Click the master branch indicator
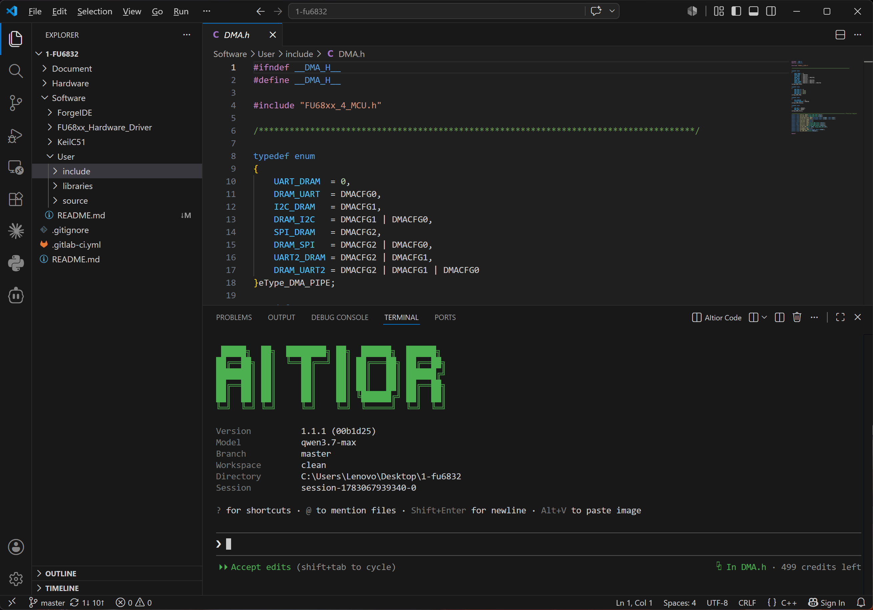 point(47,603)
